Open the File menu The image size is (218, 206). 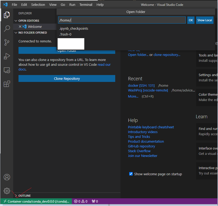point(15,5)
